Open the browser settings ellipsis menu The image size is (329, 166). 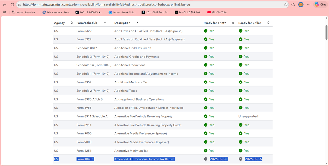(x=309, y=4)
